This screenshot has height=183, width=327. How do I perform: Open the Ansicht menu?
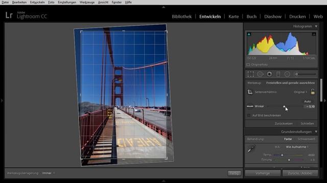tap(103, 2)
